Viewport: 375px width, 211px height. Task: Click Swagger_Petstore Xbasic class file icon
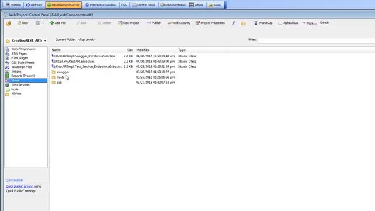[53, 56]
